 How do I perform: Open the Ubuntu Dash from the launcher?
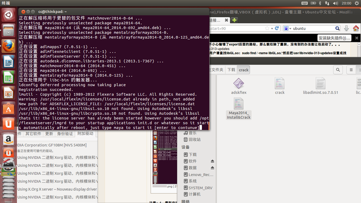[8, 15]
